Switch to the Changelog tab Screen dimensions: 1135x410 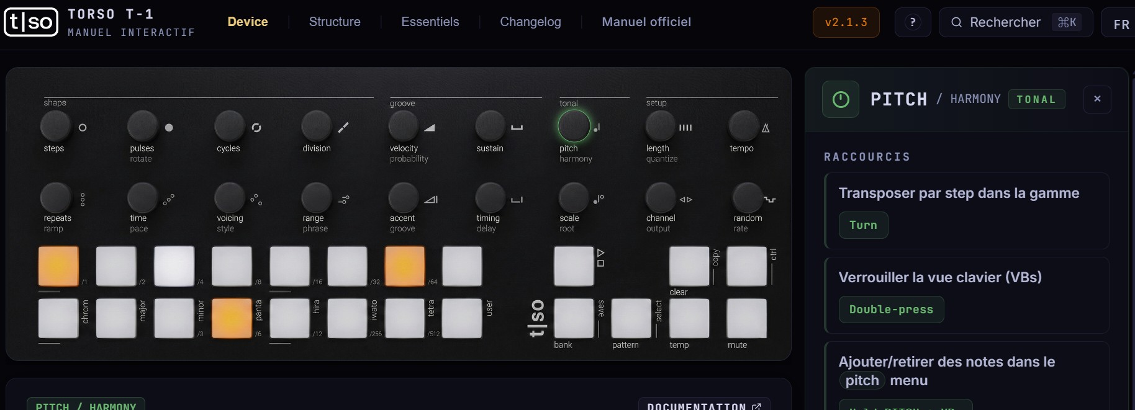pyautogui.click(x=530, y=22)
